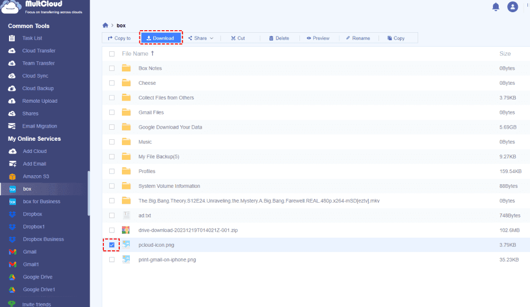Open My File Backup(5) folder
The height and width of the screenshot is (307, 530).
tap(159, 157)
